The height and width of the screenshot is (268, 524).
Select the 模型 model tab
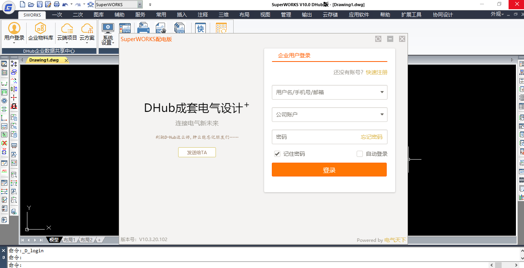coord(54,240)
